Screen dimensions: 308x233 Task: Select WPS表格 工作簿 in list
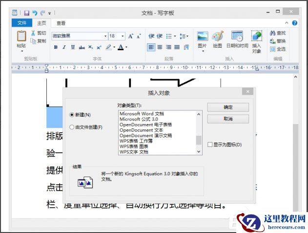[136, 141]
